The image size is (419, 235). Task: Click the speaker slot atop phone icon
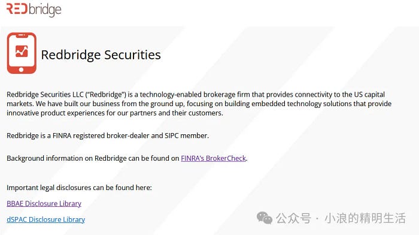(x=22, y=35)
